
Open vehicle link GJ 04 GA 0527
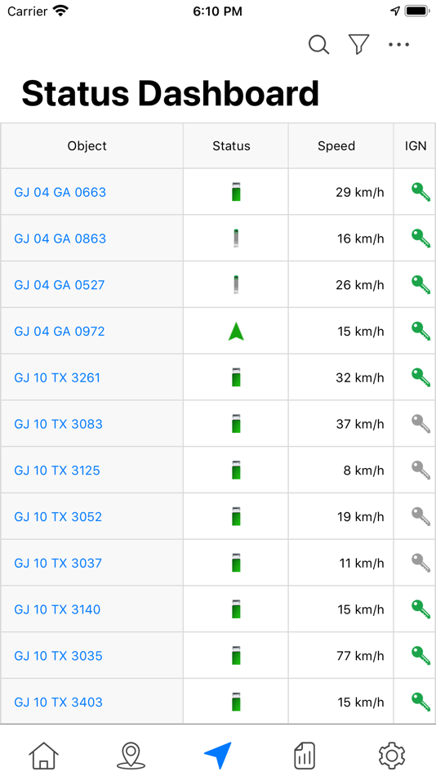(60, 285)
